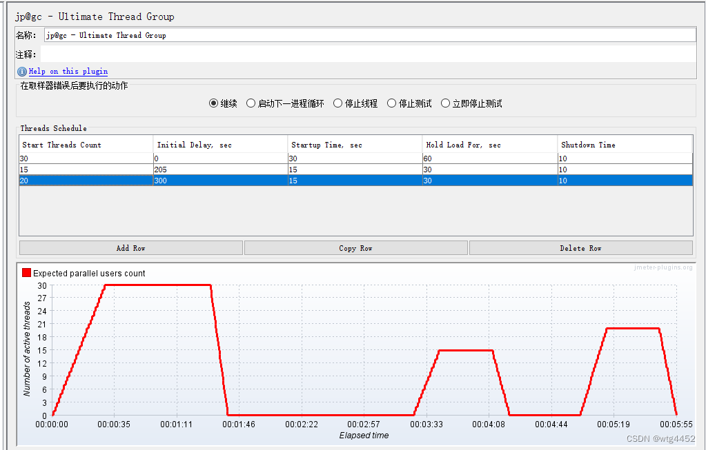Select the Initial Delay cell showing 205
706x450 pixels.
[221, 170]
